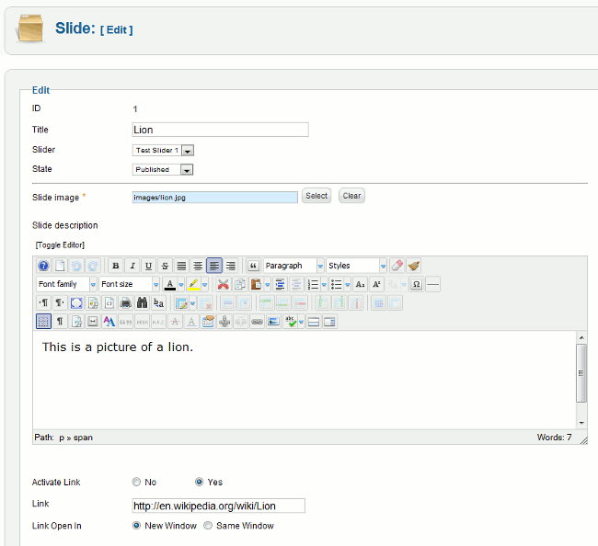Image resolution: width=598 pixels, height=546 pixels.
Task: Apply right alignment
Action: pyautogui.click(x=231, y=266)
